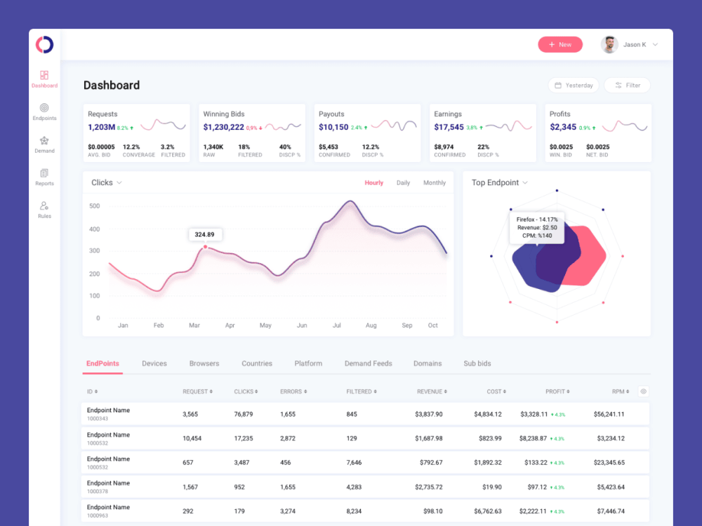The image size is (702, 526).
Task: Enable Monthly view on the Clicks chart
Action: (435, 182)
